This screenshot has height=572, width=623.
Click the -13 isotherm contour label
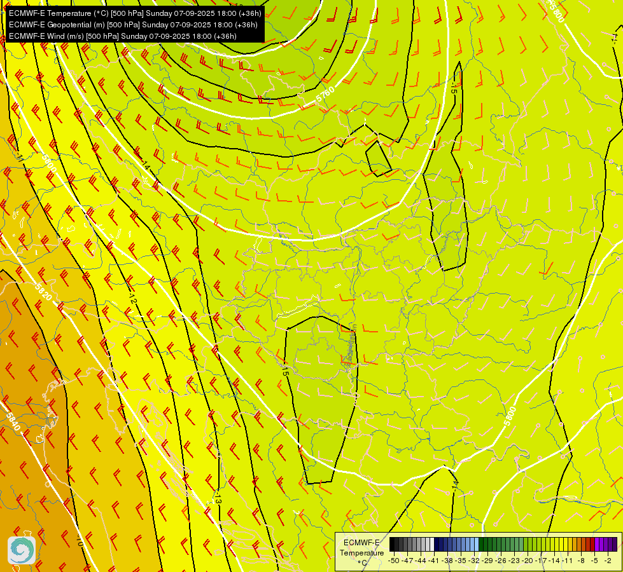pos(218,498)
